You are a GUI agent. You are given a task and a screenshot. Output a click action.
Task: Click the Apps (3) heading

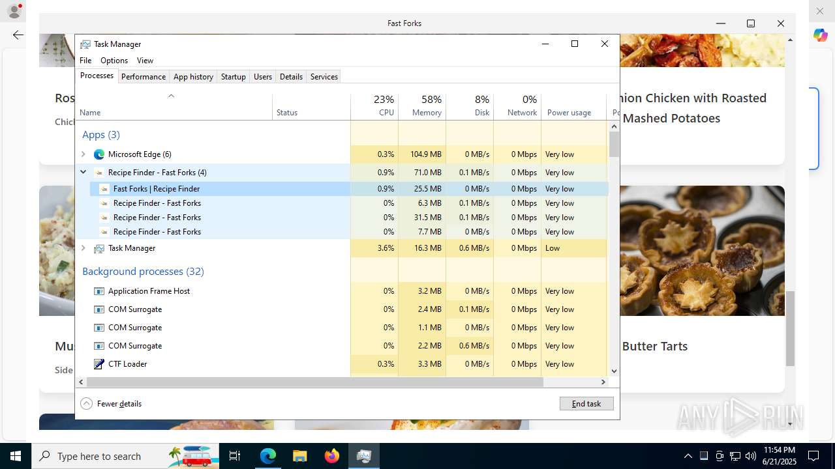[x=101, y=135]
